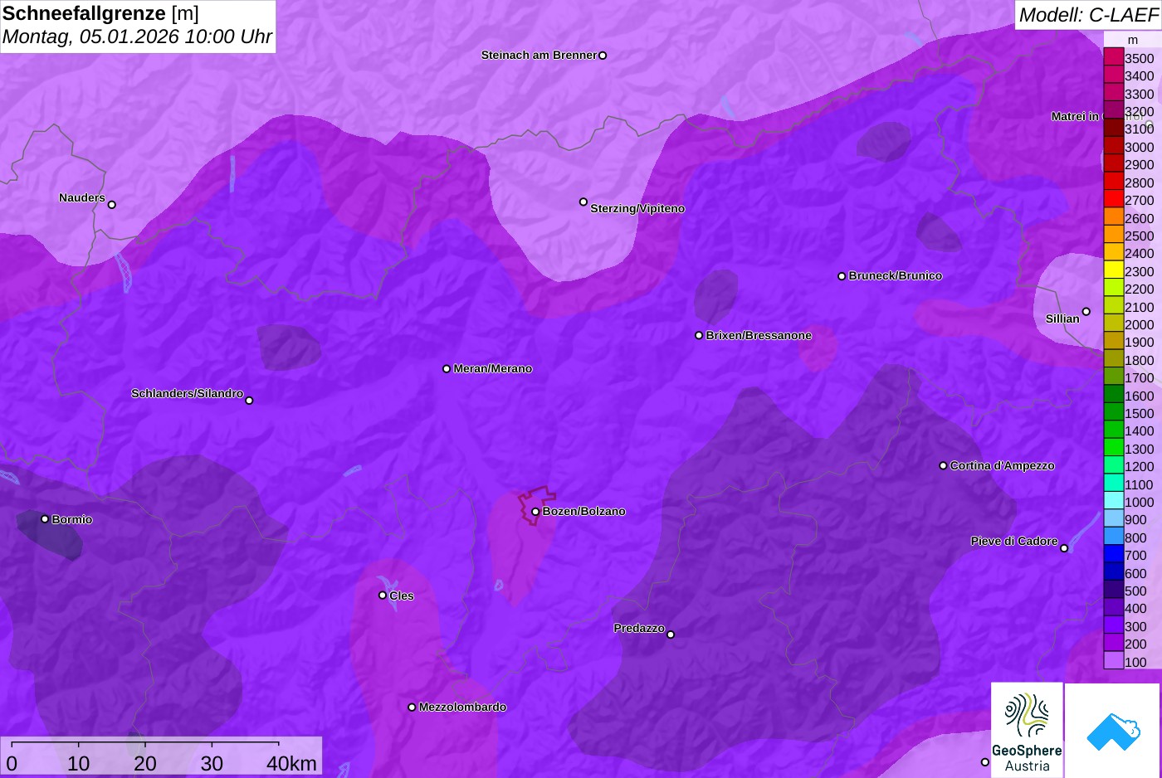Image resolution: width=1162 pixels, height=778 pixels.
Task: Select the Nauders location marker
Action: coord(112,204)
